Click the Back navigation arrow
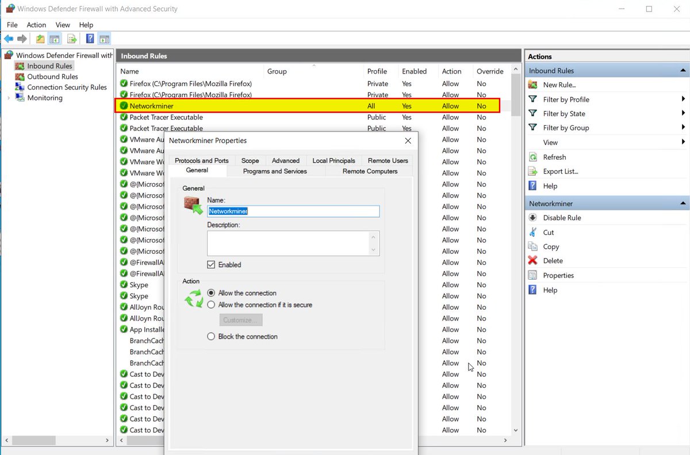The image size is (690, 455). 8,38
